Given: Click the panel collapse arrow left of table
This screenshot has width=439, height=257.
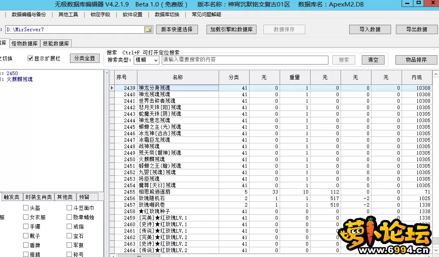Looking at the screenshot, I should 106,73.
